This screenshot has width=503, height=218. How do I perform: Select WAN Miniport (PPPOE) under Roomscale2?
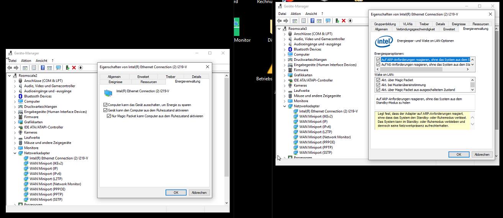48,189
